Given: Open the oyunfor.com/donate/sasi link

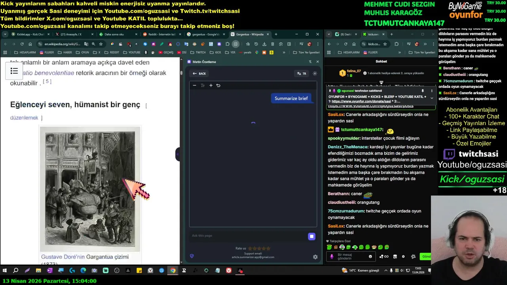Looking at the screenshot, I should click(x=361, y=101).
